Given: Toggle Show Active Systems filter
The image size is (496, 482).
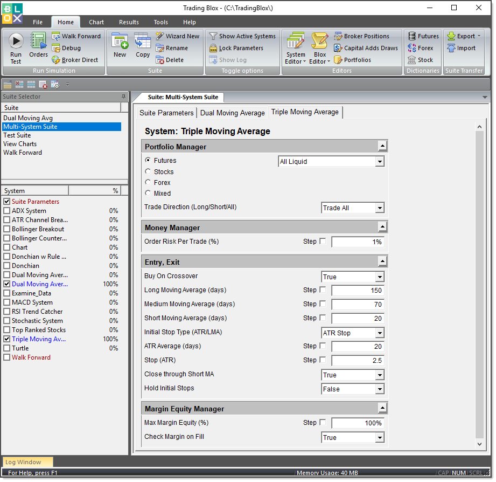Looking at the screenshot, I should click(x=242, y=36).
